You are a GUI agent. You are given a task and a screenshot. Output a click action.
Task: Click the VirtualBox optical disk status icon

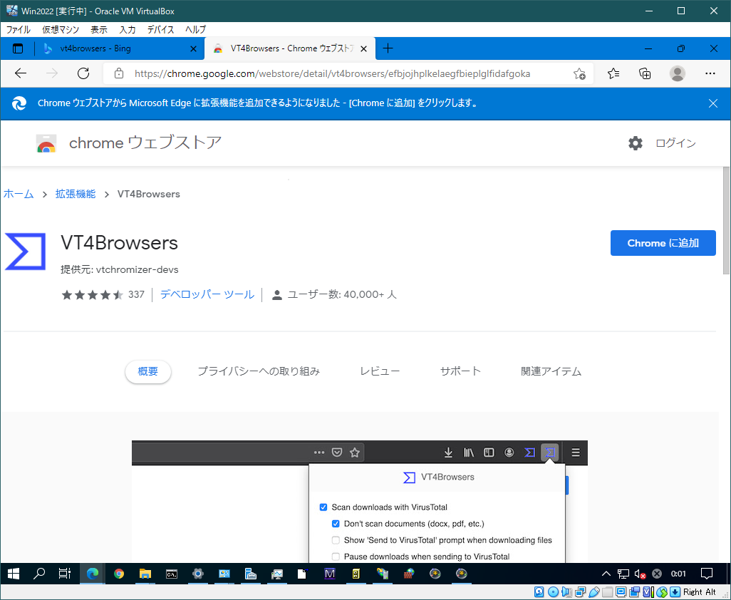(x=554, y=592)
